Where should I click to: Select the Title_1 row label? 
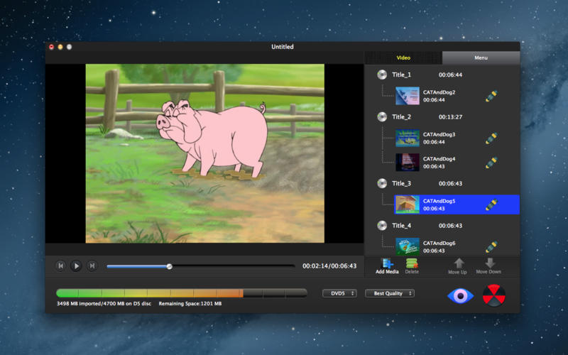(401, 75)
